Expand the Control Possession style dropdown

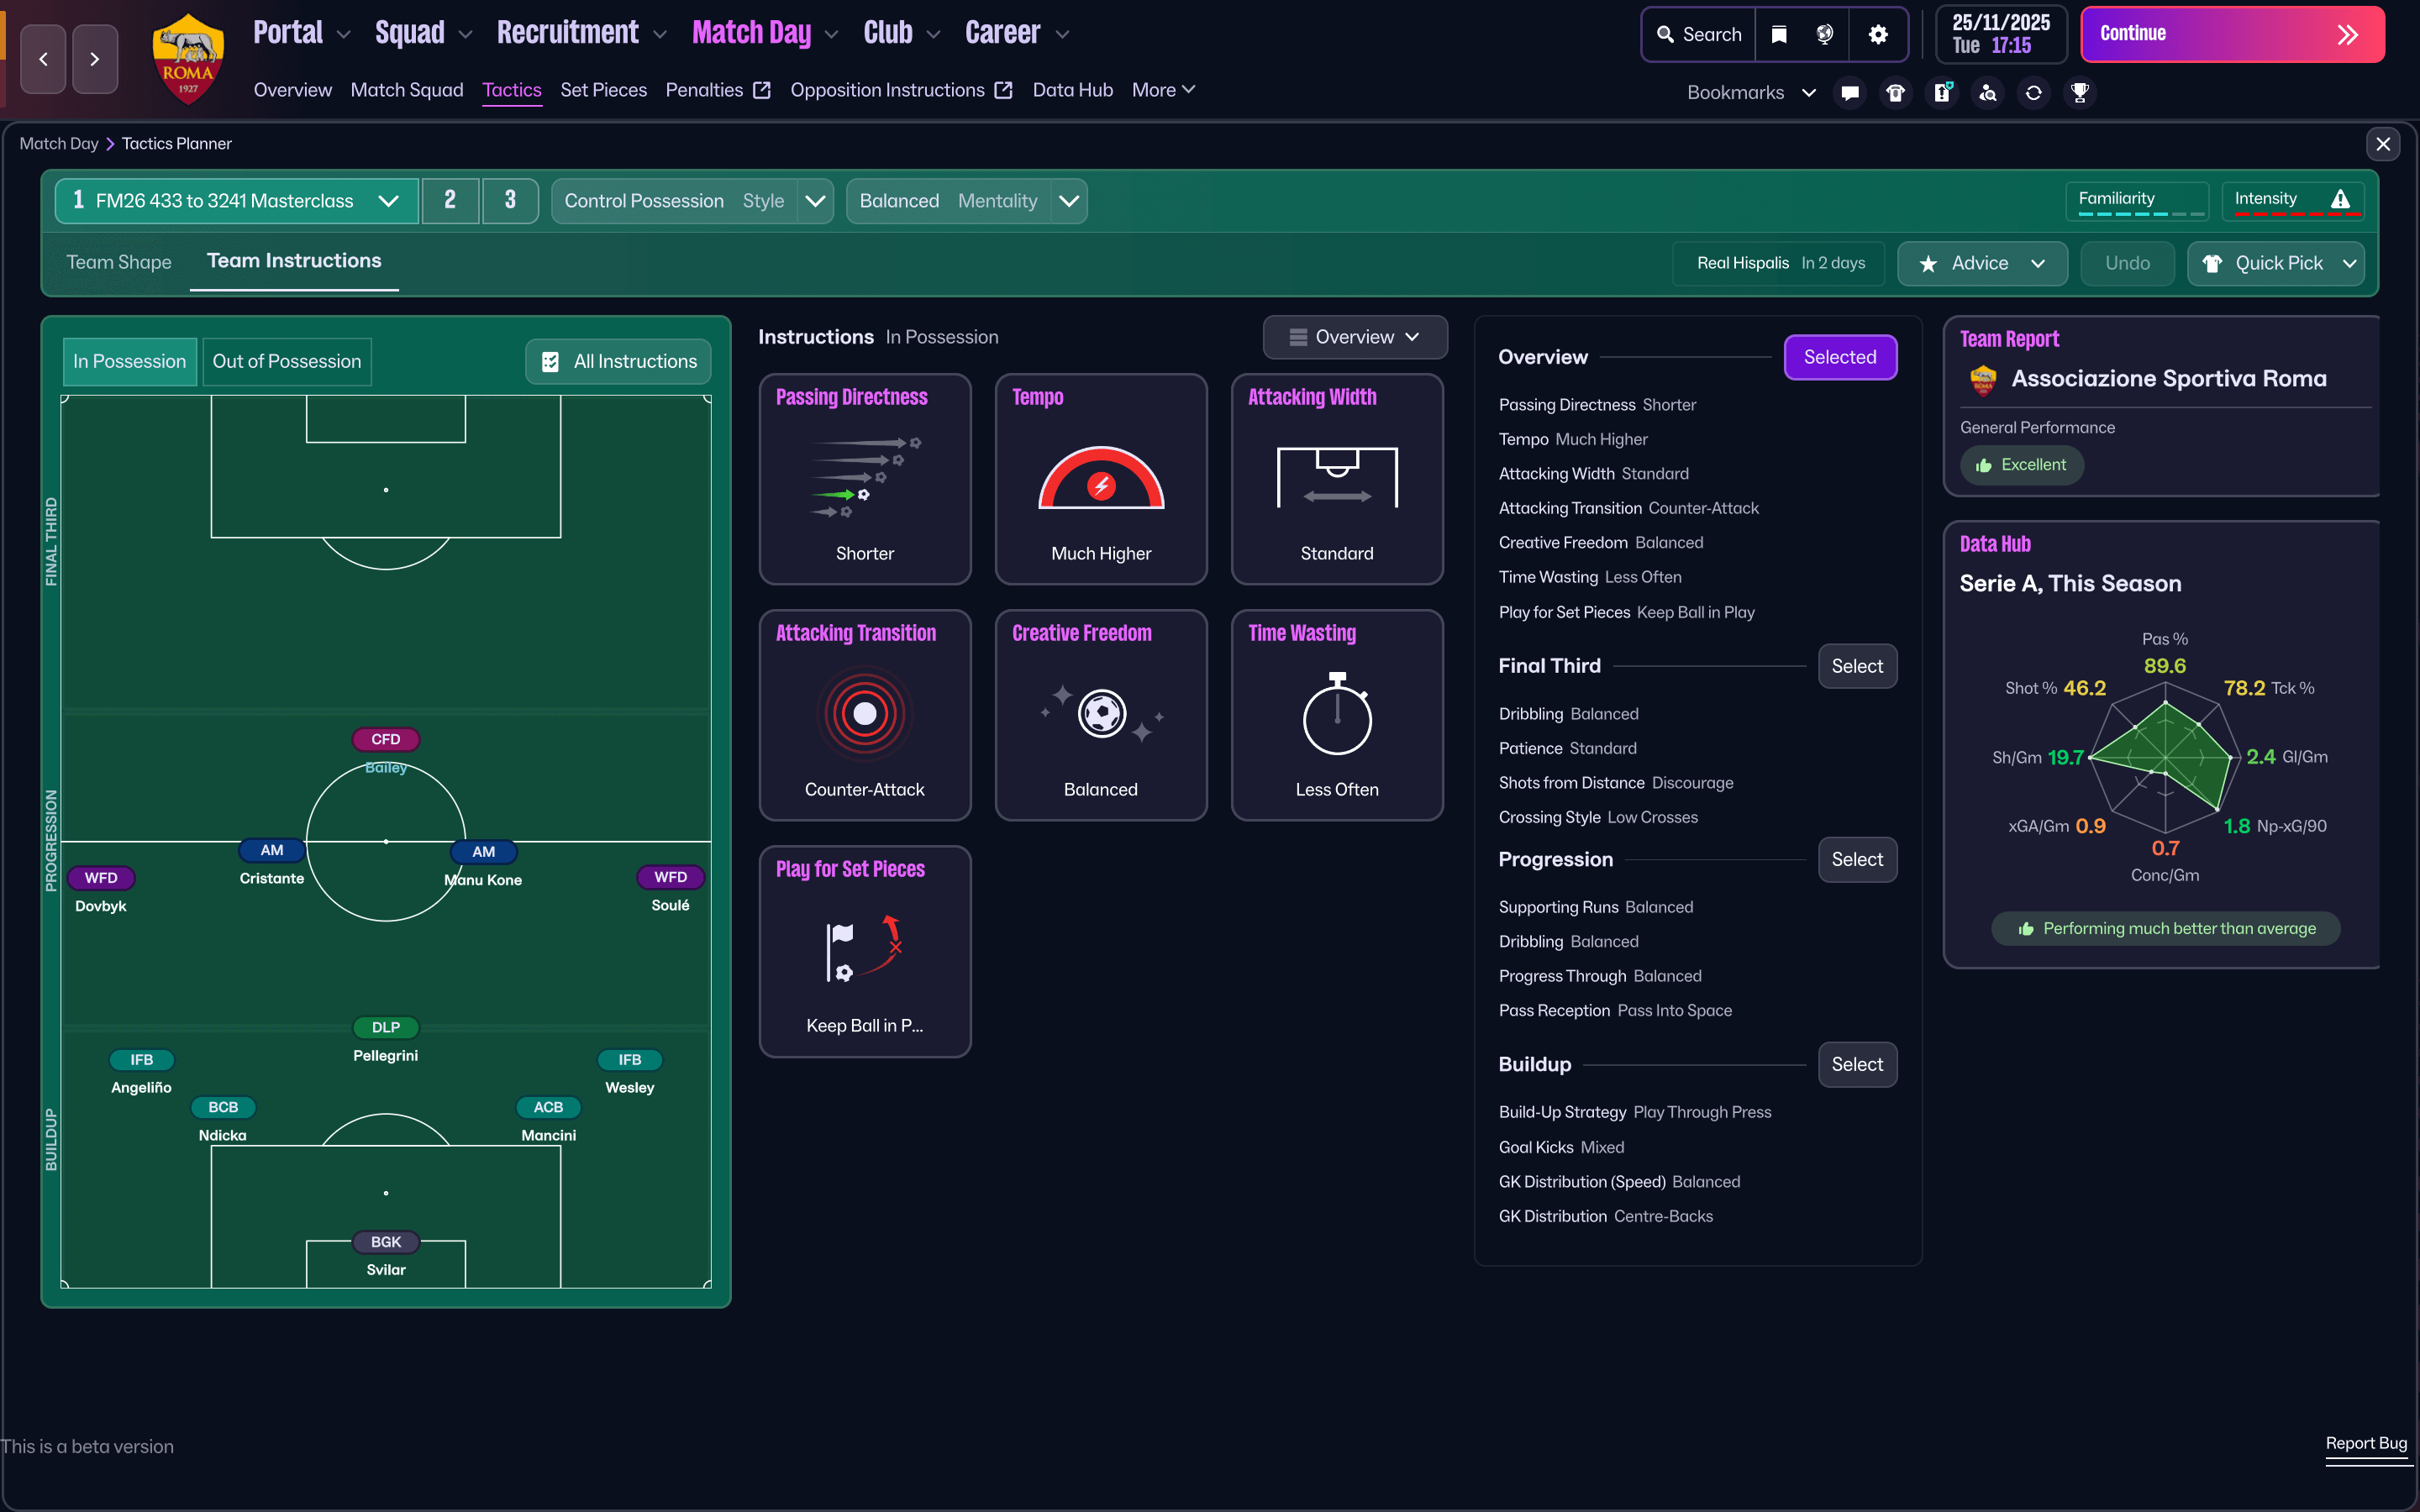[813, 200]
